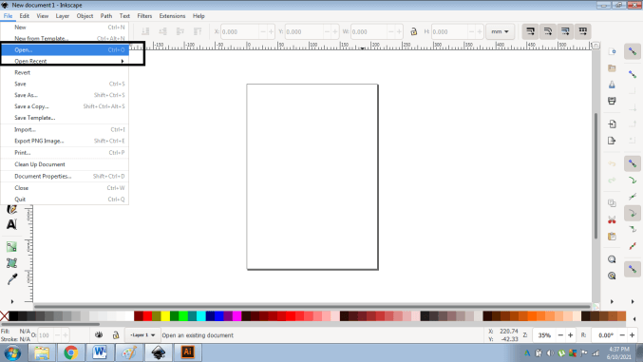643x362 pixels.
Task: Pick the yellow color swatch
Action: tap(165, 316)
